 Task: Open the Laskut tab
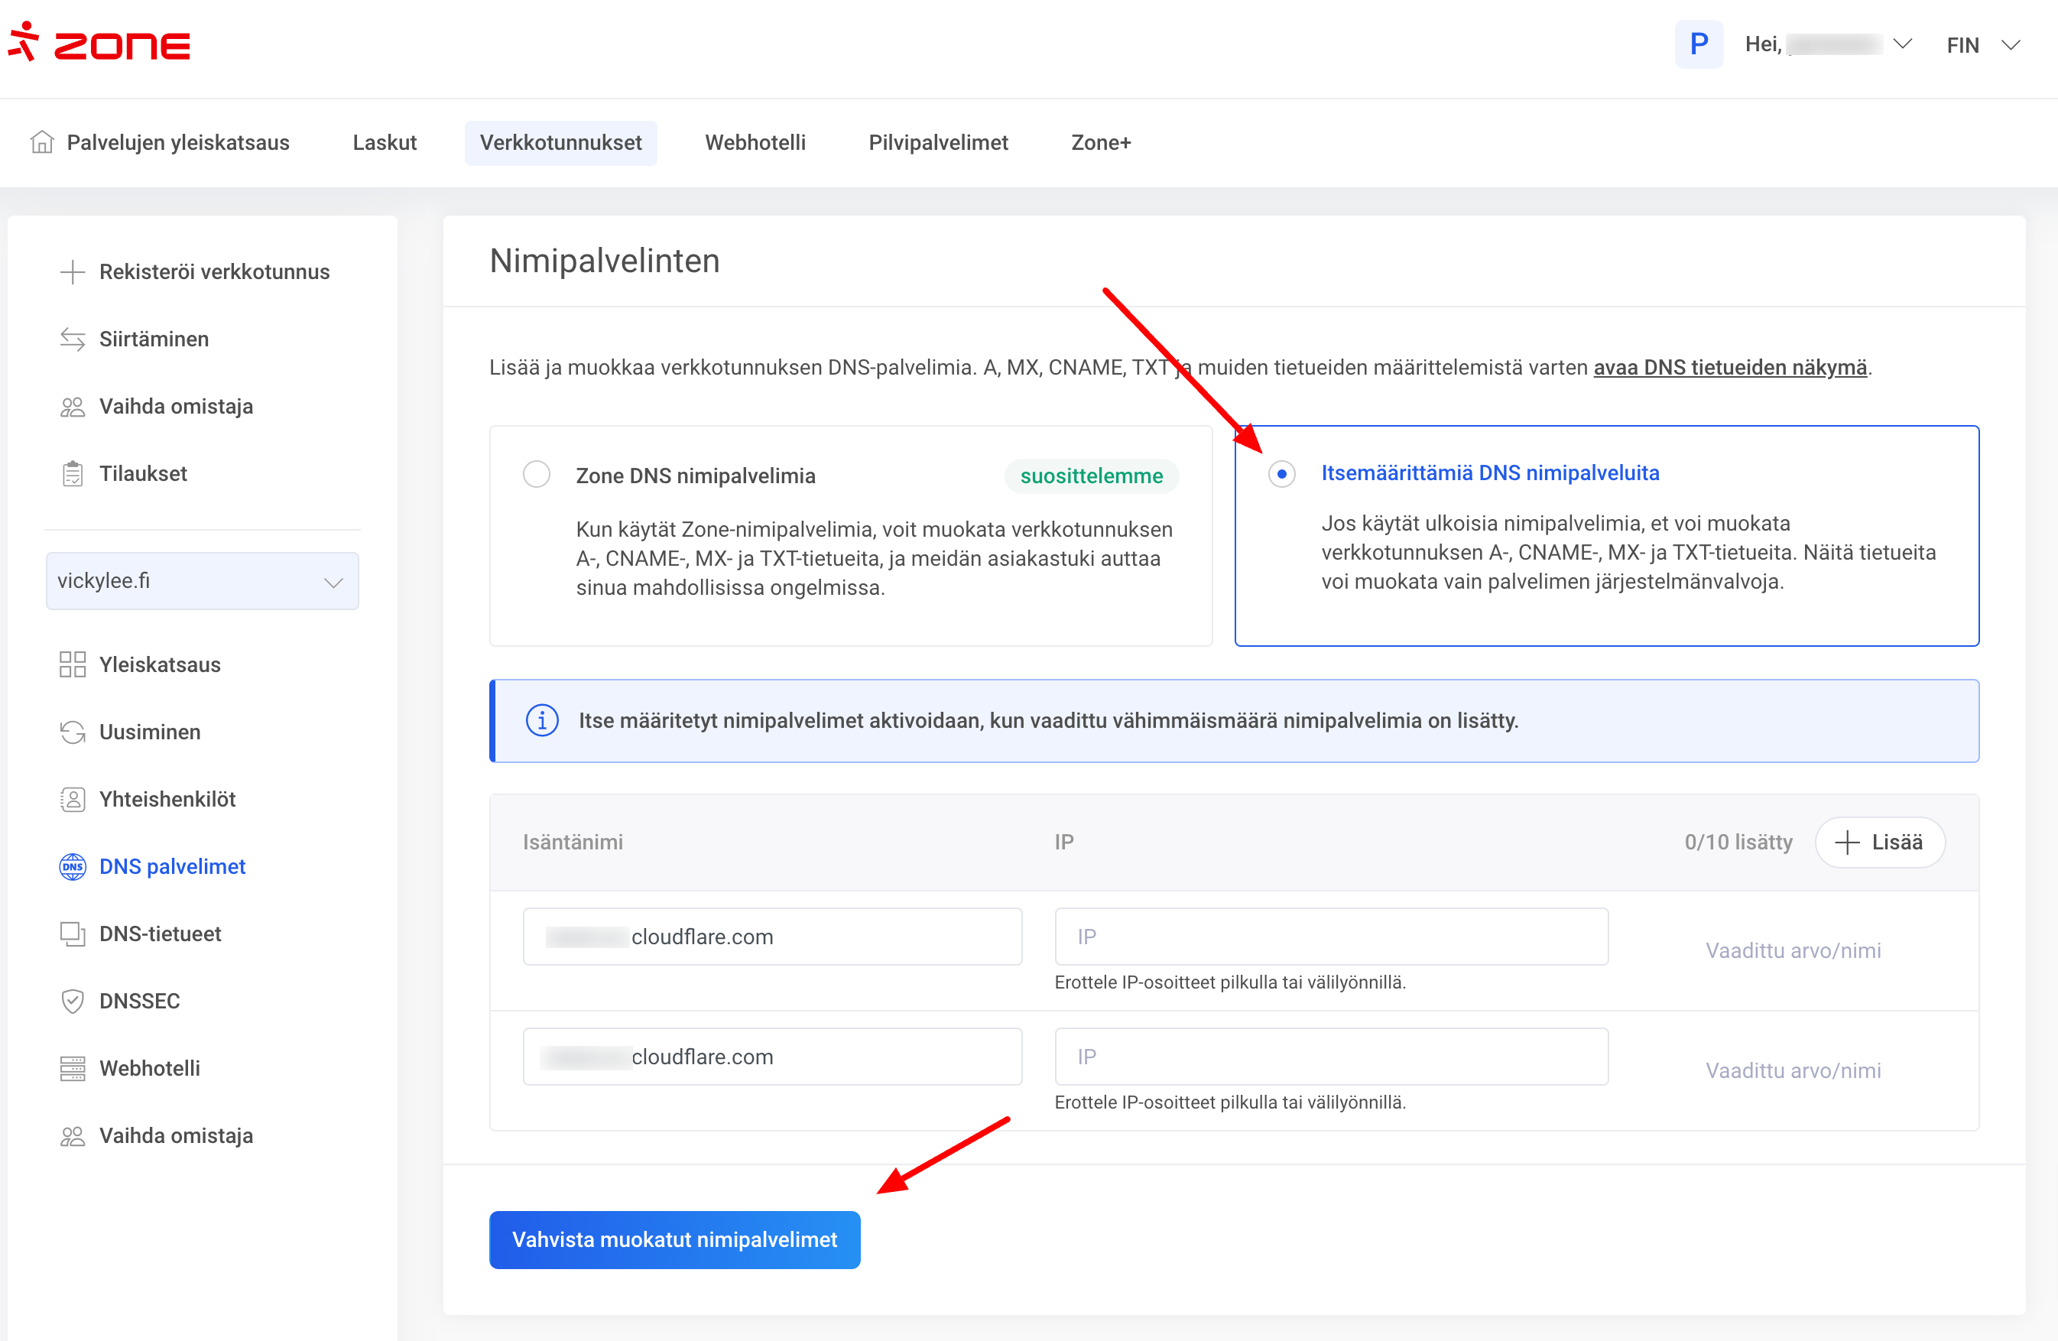pyautogui.click(x=384, y=143)
